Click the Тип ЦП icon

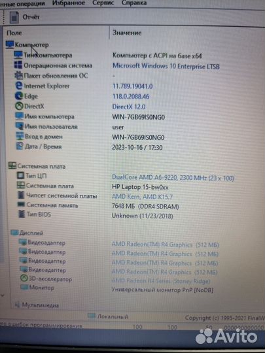point(21,175)
